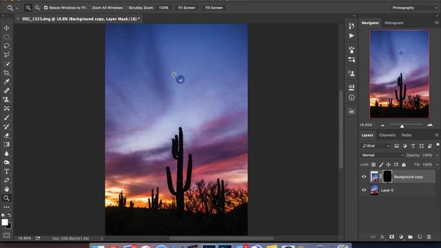The width and height of the screenshot is (441, 248).
Task: Create a new adjustment layer
Action: [x=401, y=237]
